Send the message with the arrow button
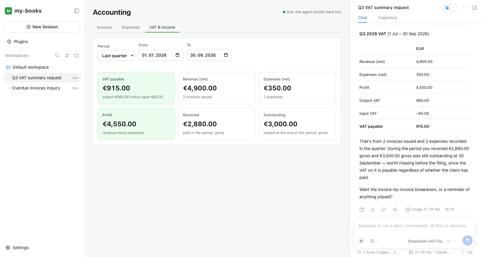Screen dimensions: 482x257 coord(467,240)
